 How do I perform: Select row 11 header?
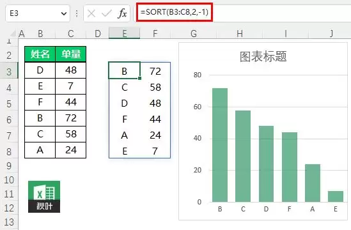(9, 194)
